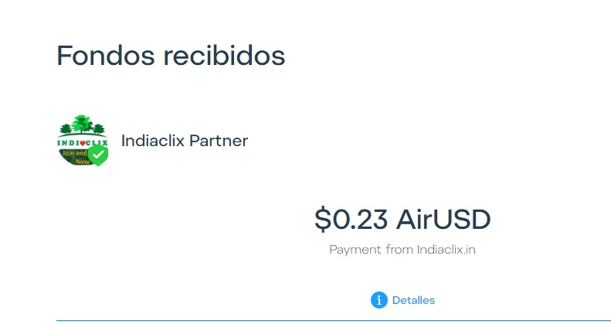Click the green trees graphic in the logo
Viewport: 611px width, 324px height.
[82, 124]
